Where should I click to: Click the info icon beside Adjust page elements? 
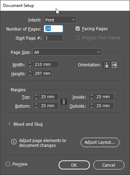[x=14, y=142]
